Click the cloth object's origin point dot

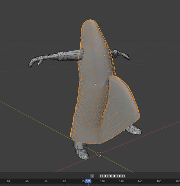95,84
